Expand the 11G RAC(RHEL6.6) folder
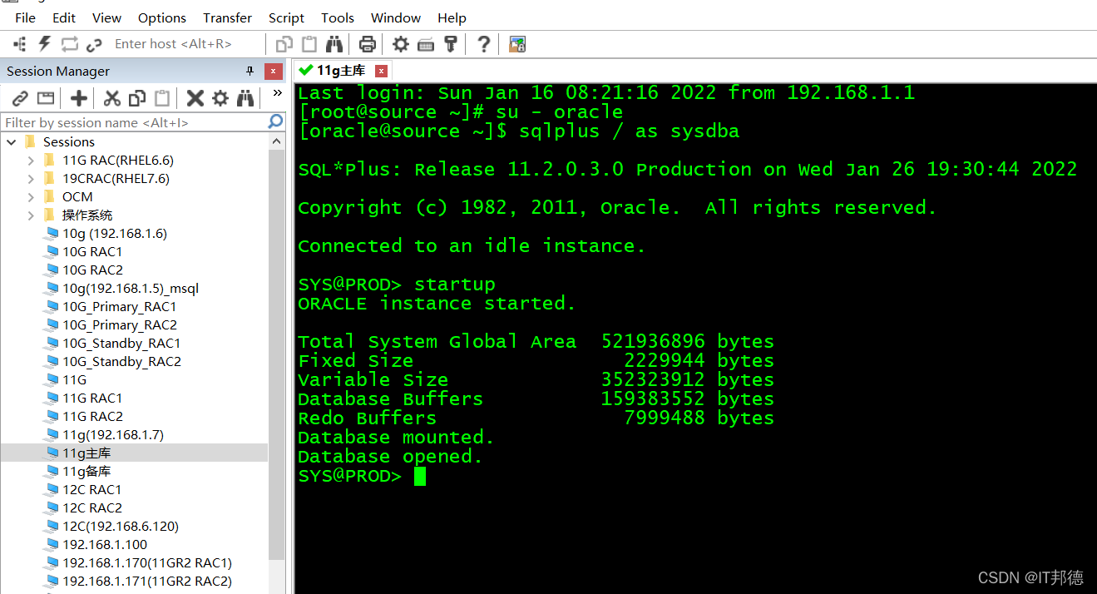This screenshot has width=1097, height=594. pos(31,160)
